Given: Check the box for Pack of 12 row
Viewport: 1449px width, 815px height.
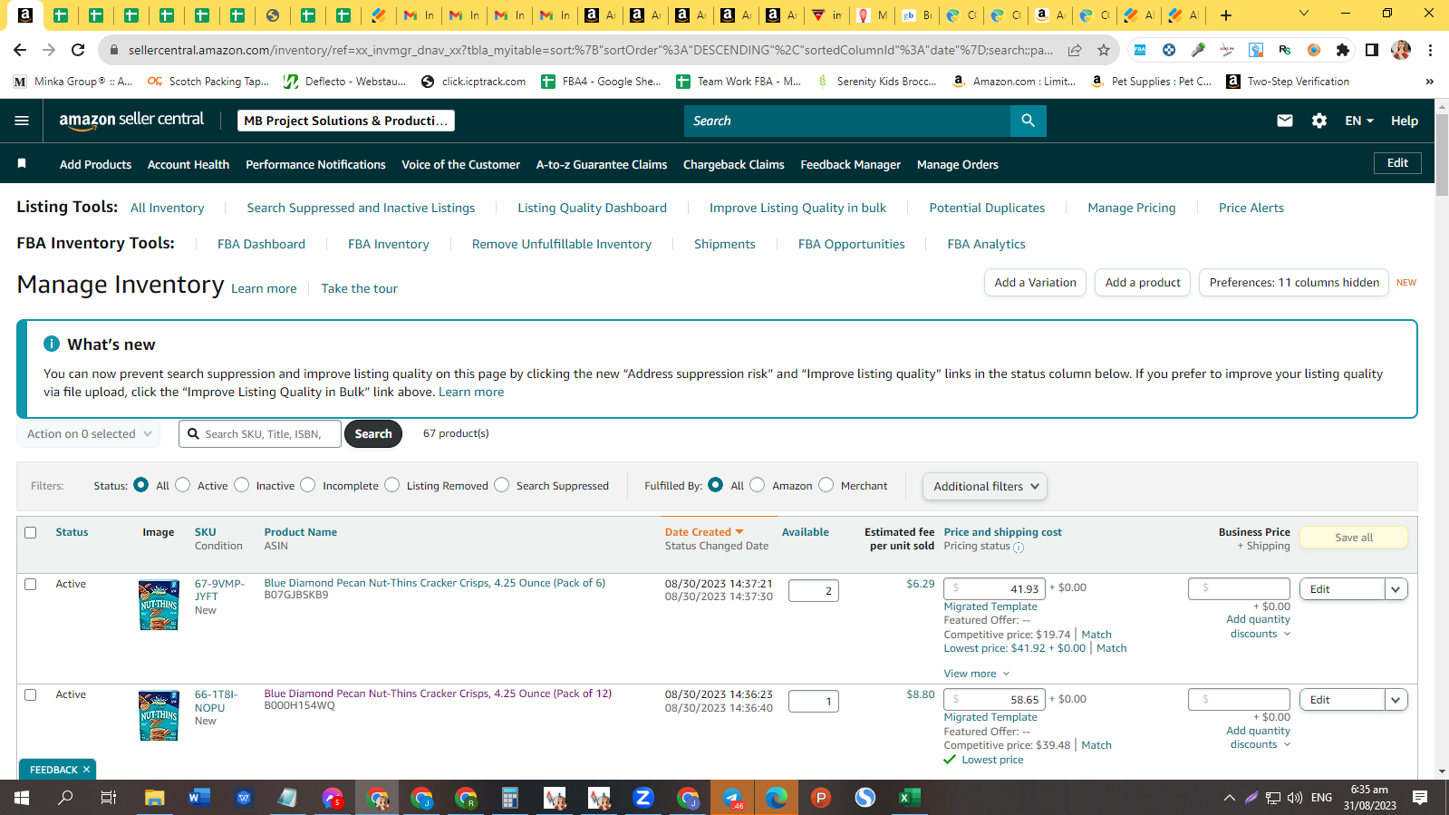Looking at the screenshot, I should [31, 694].
